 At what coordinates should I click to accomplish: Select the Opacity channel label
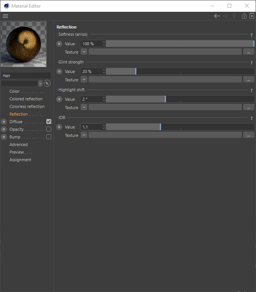(x=17, y=129)
